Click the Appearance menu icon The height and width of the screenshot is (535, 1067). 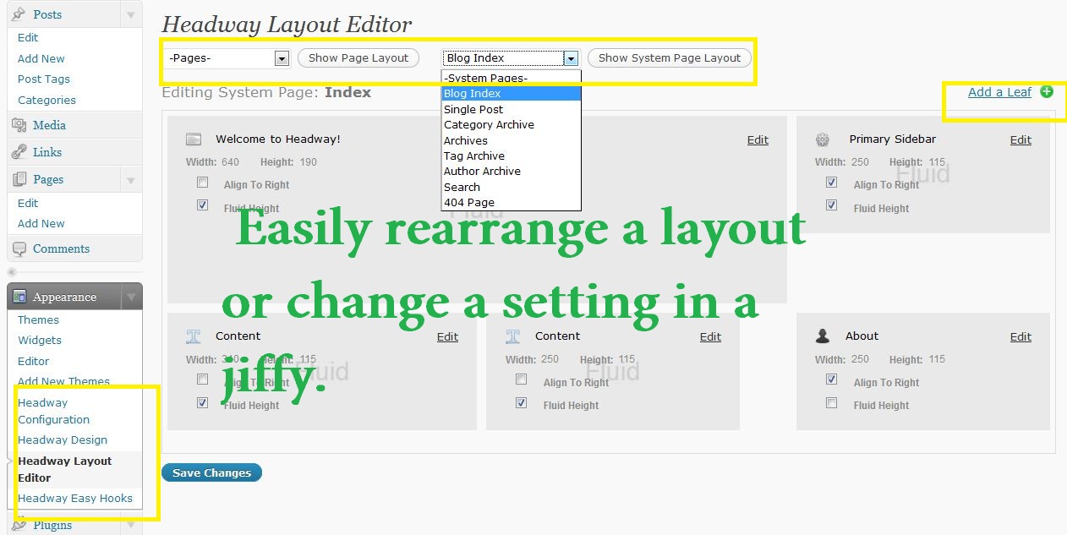19,297
